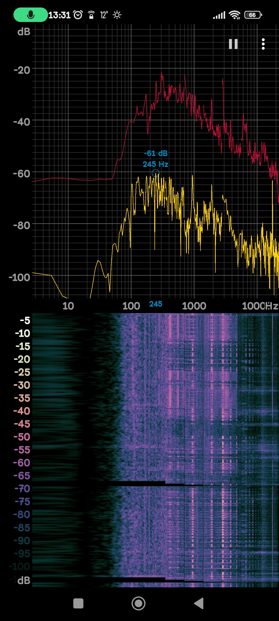Tap the alarm clock status icon
The height and width of the screenshot is (621, 279).
(78, 15)
